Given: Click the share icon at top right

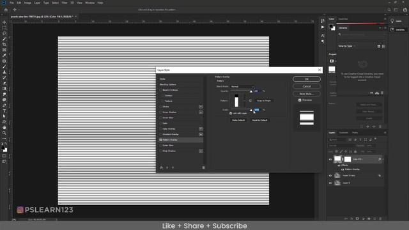Looking at the screenshot, I should click(405, 10).
